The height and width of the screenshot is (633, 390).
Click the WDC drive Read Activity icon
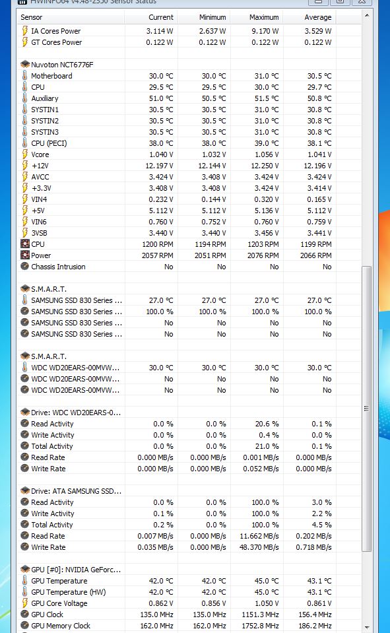pos(24,424)
